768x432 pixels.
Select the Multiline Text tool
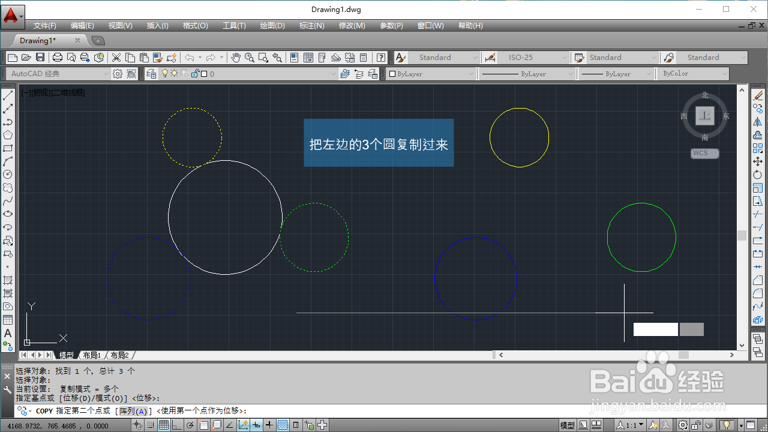[x=8, y=333]
